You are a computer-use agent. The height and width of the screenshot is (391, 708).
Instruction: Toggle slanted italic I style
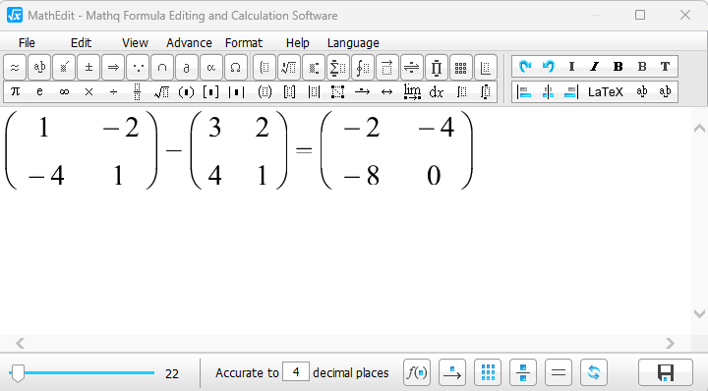(595, 67)
